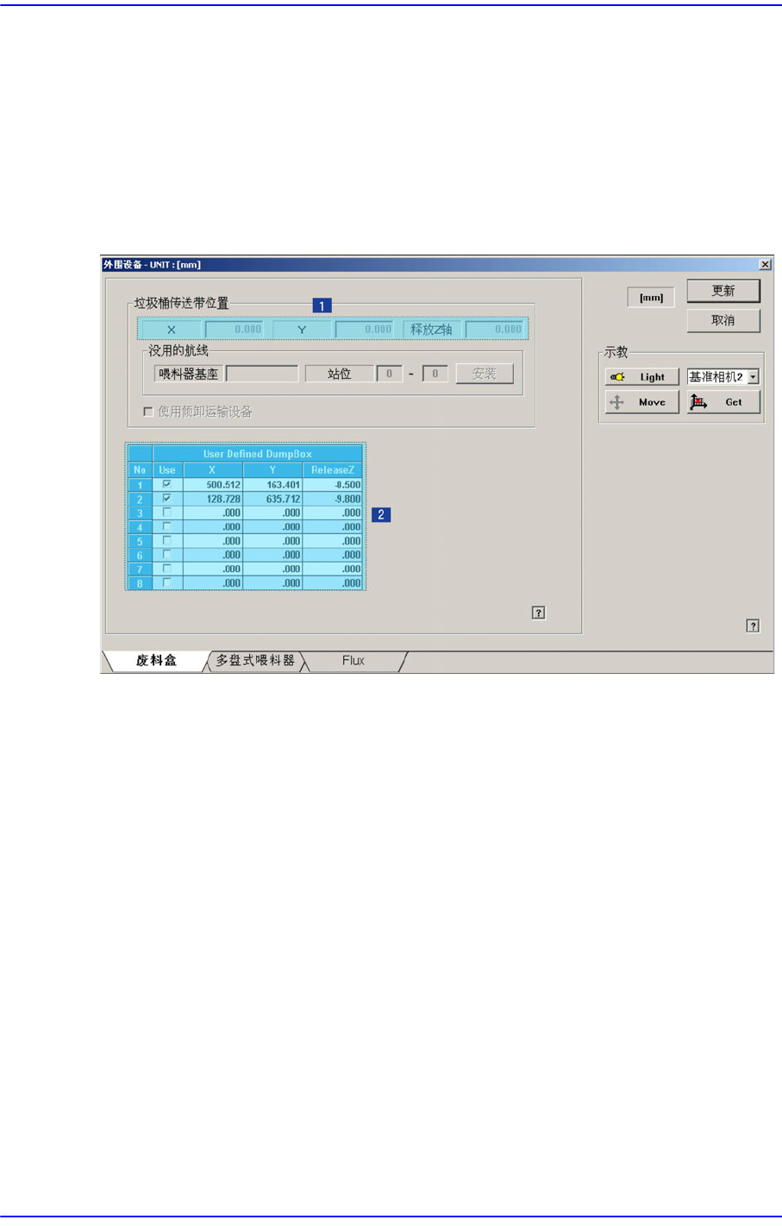This screenshot has height=1226, width=782.
Task: Close the 外围设备 dialog window
Action: [x=765, y=264]
